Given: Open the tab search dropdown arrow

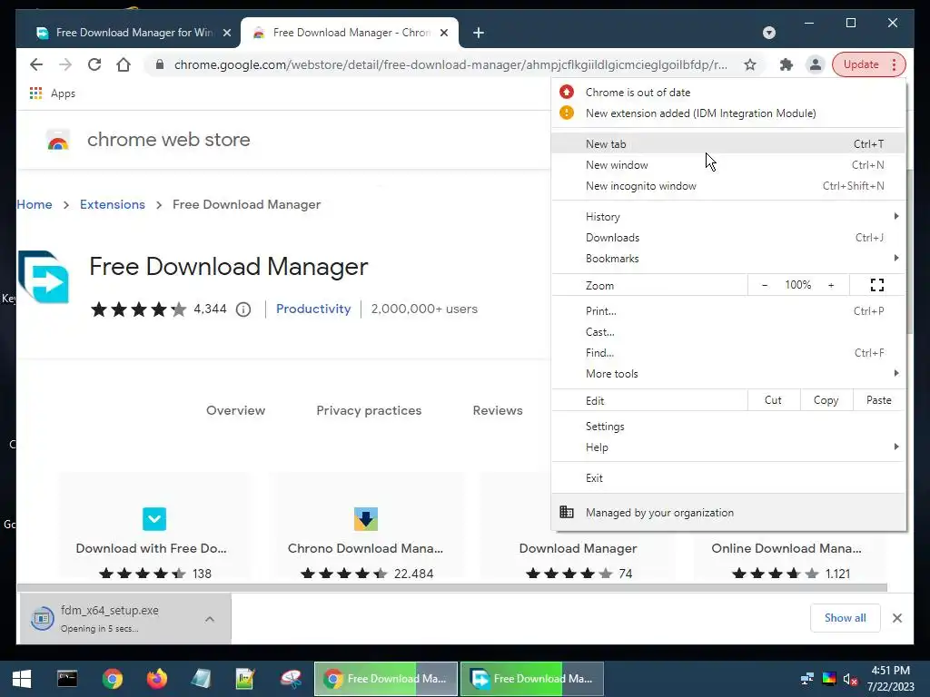Looking at the screenshot, I should point(769,33).
